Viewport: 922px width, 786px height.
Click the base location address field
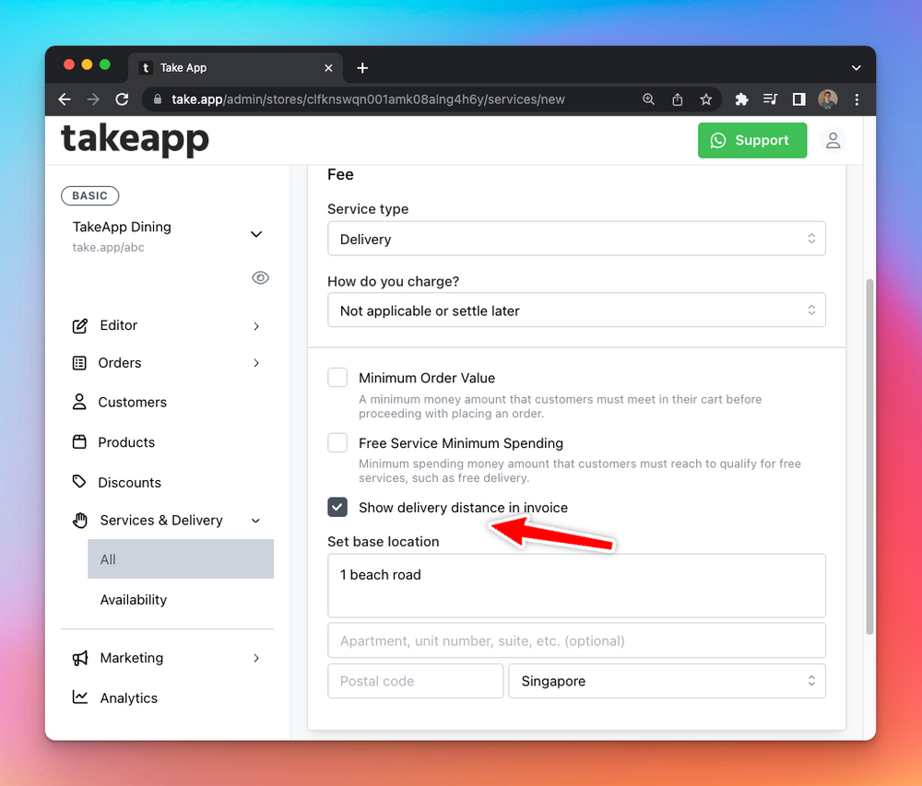pos(576,586)
